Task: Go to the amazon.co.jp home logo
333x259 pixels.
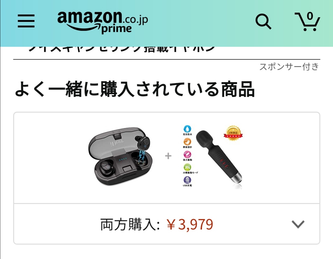Action: tap(103, 22)
